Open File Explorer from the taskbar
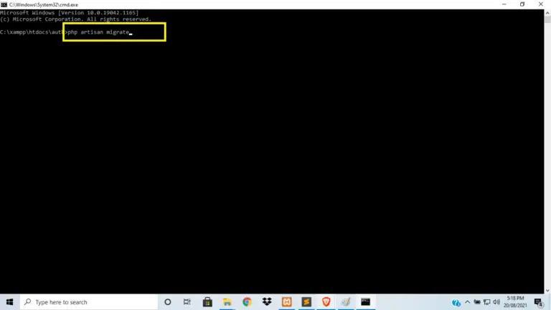This screenshot has height=310, width=551. pyautogui.click(x=227, y=302)
